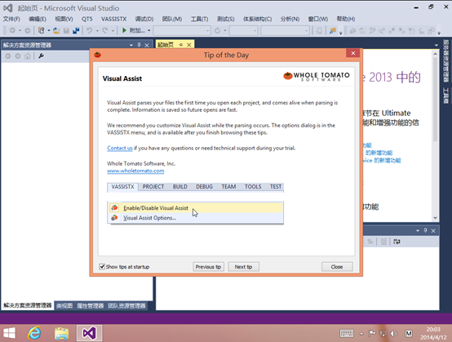The width and height of the screenshot is (452, 342).
Task: Close Tip of the Day with red X
Action: [x=353, y=53]
